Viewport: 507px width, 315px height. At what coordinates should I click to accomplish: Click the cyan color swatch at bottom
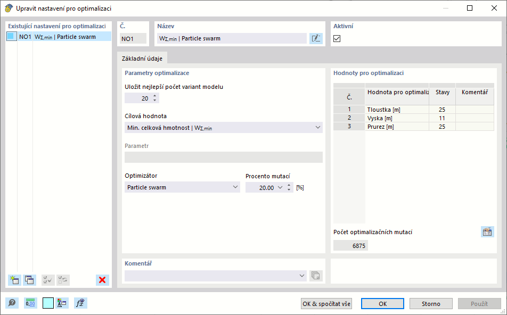tap(48, 303)
